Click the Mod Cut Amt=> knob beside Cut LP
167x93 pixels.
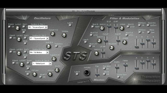99,41
